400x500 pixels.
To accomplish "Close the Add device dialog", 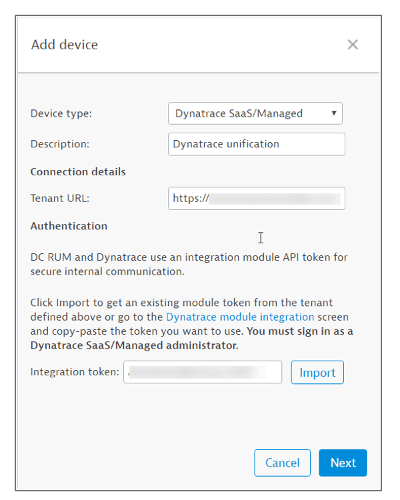I will 353,45.
